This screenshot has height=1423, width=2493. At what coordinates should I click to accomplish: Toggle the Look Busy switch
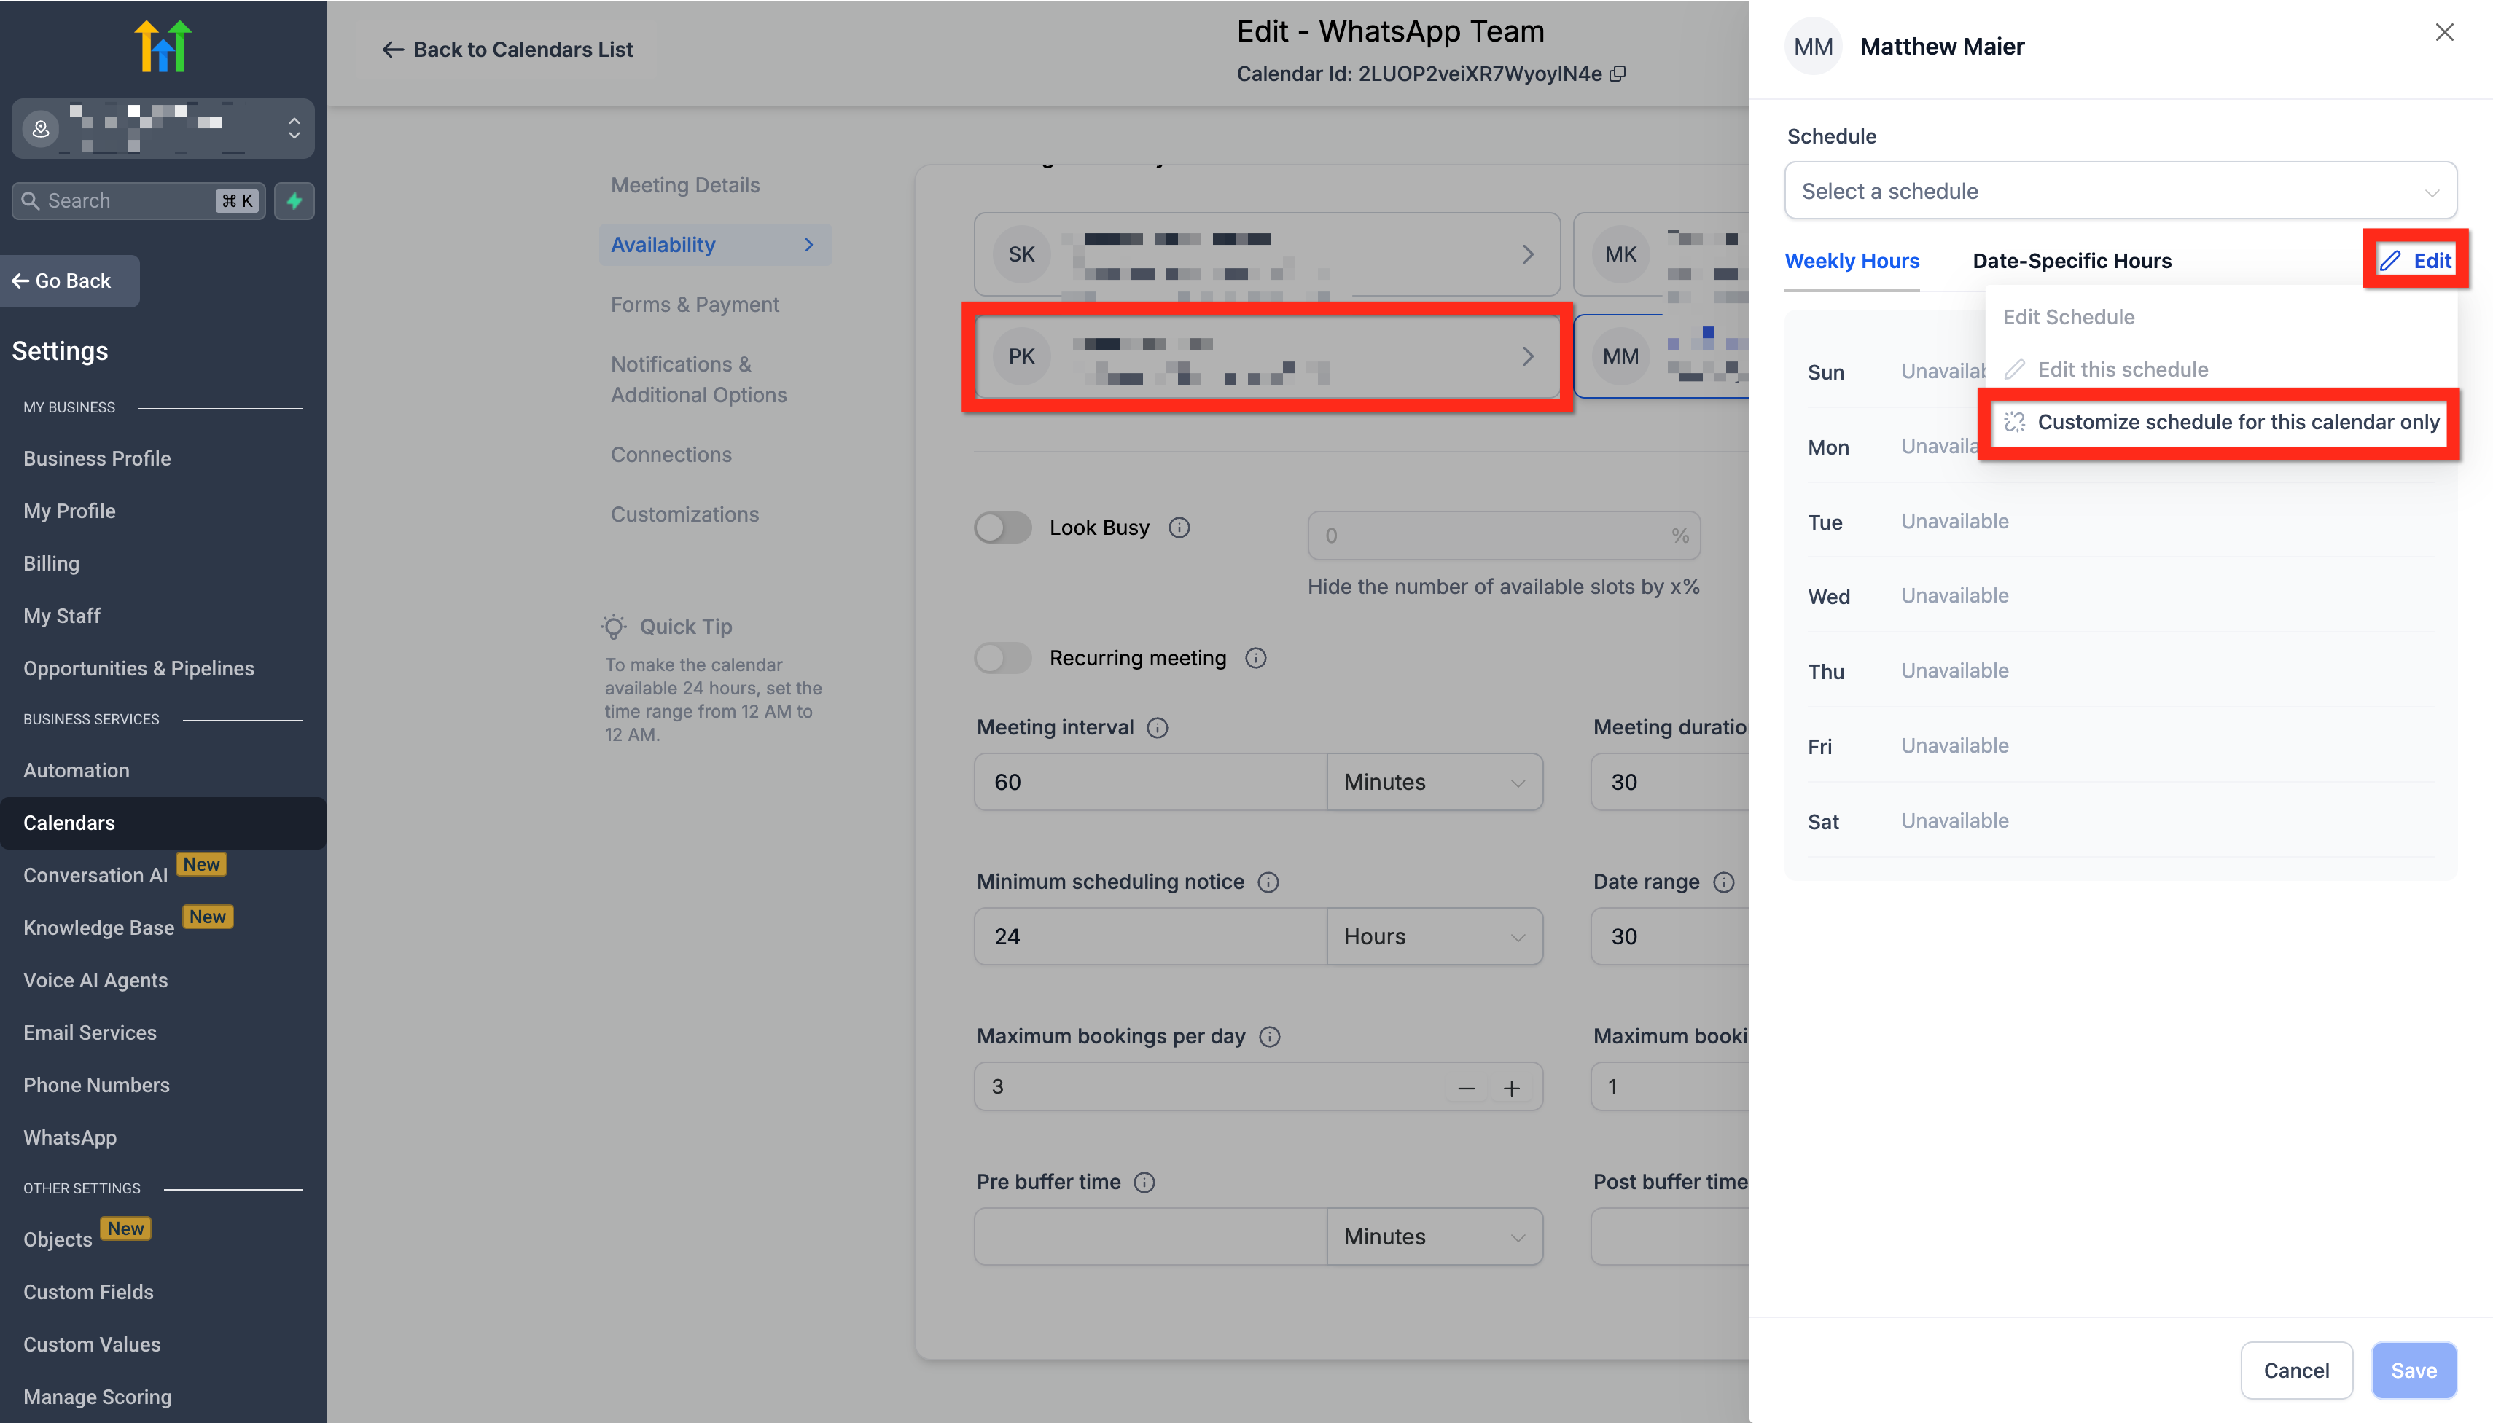click(1002, 528)
